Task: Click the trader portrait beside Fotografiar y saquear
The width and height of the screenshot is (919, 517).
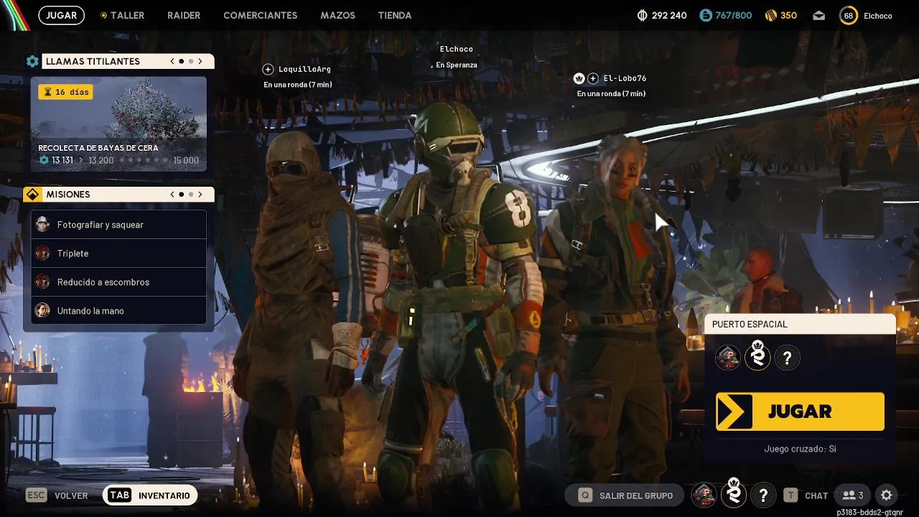Action: (x=42, y=225)
